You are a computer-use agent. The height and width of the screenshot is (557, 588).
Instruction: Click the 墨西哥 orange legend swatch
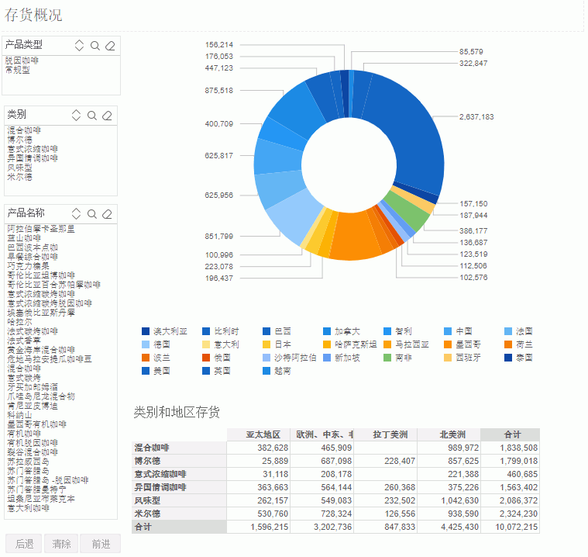pyautogui.click(x=449, y=344)
